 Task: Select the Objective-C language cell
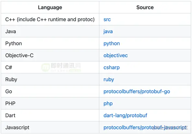coord(50,55)
